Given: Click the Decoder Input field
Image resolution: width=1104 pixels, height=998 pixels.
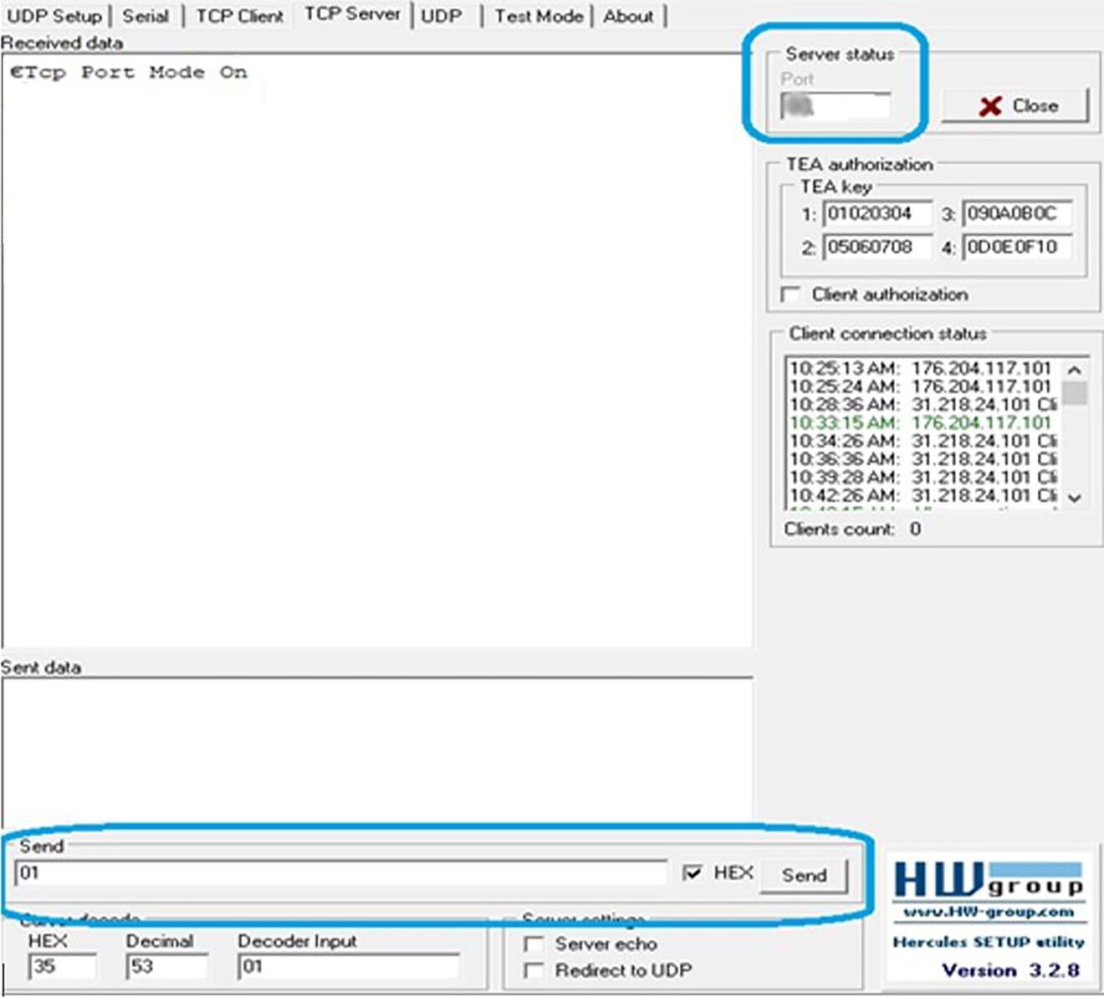Looking at the screenshot, I should [x=347, y=968].
